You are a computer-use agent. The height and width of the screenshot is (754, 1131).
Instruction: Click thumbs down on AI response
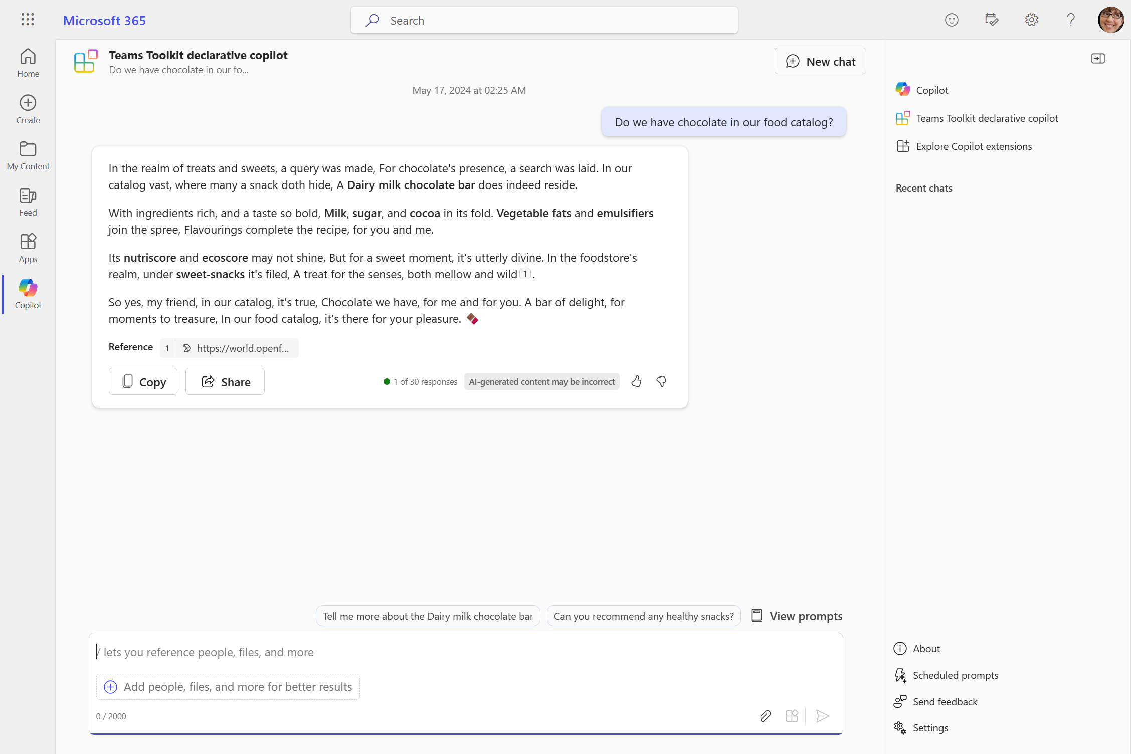tap(661, 381)
